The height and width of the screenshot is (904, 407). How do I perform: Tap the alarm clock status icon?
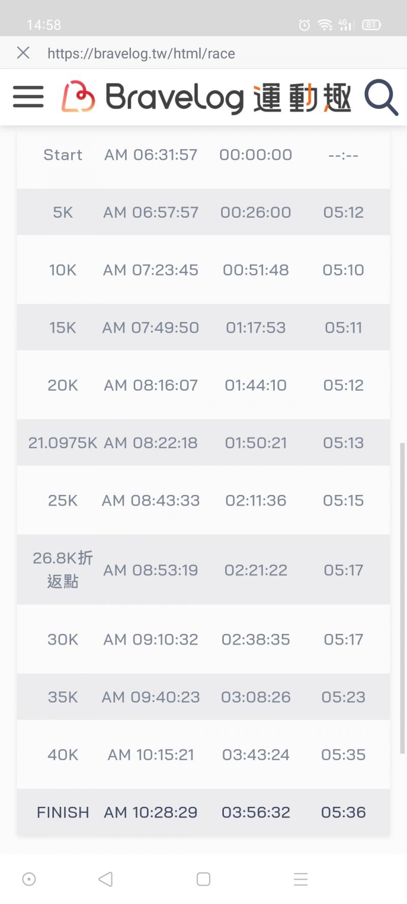(x=304, y=24)
